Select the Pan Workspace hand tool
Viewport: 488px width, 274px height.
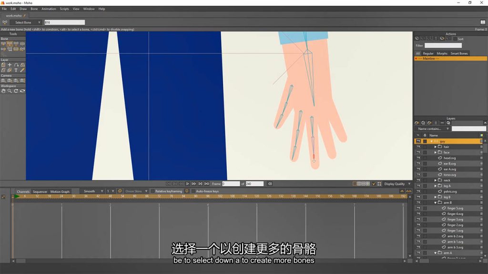(x=3, y=91)
